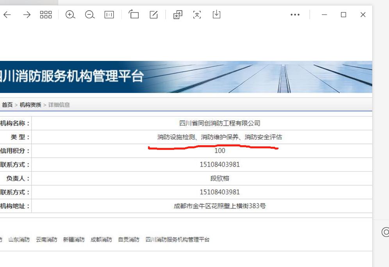This screenshot has height=267, width=389.
Task: Click the 四川消防服务机构管理平台 footer link
Action: 178,240
